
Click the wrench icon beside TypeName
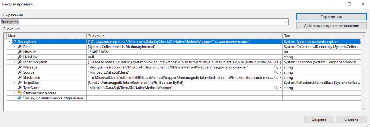pos(20,88)
